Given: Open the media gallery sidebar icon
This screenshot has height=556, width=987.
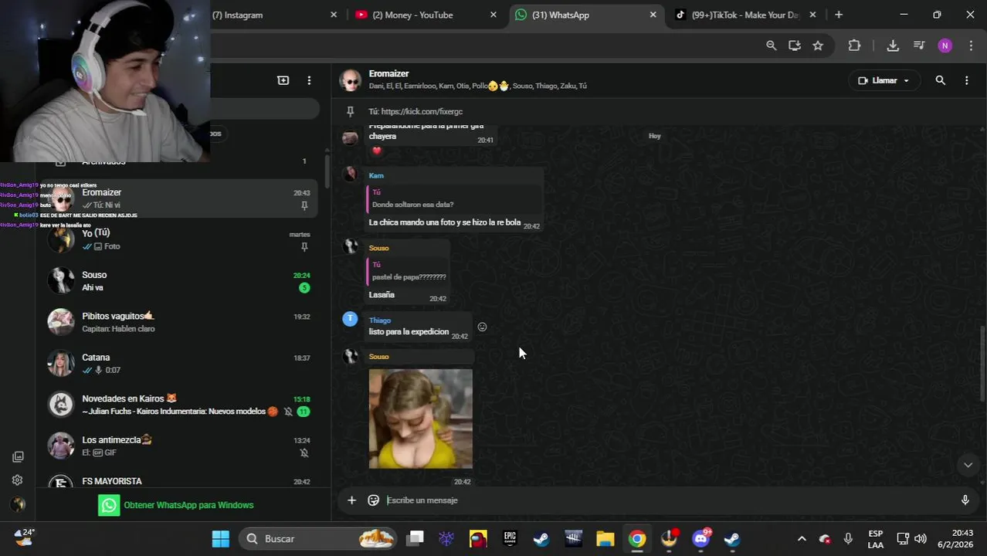Looking at the screenshot, I should pyautogui.click(x=18, y=456).
